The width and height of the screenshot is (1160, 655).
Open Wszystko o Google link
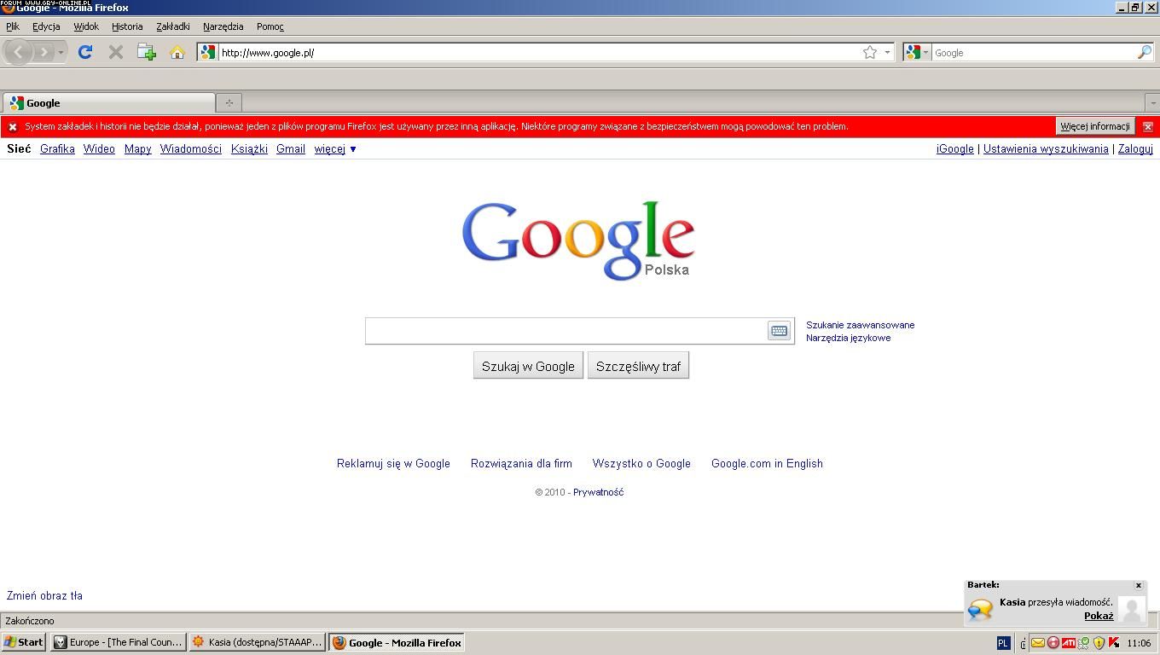(641, 463)
